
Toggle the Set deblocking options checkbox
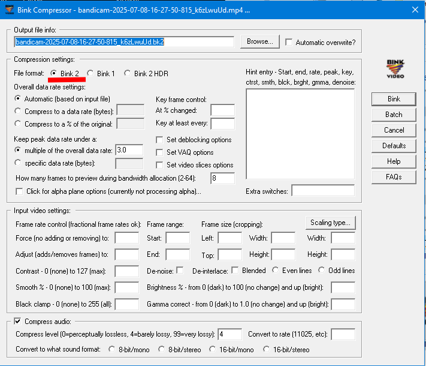(160, 140)
